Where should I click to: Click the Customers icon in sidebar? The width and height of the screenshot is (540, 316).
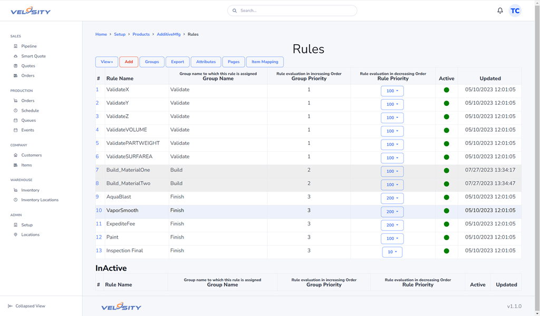tap(15, 155)
